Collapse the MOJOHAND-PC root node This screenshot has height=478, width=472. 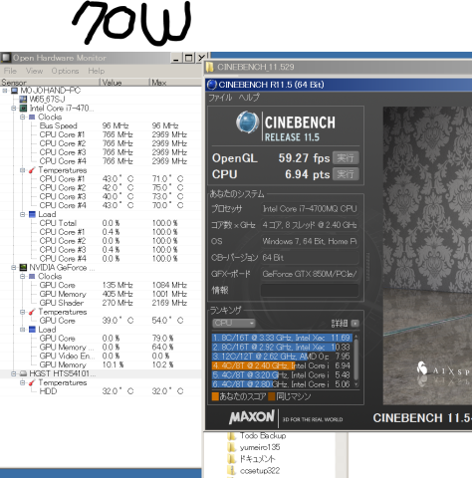click(5, 91)
